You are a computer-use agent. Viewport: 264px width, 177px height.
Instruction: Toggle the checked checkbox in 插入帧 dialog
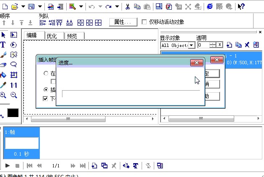pyautogui.click(x=46, y=99)
